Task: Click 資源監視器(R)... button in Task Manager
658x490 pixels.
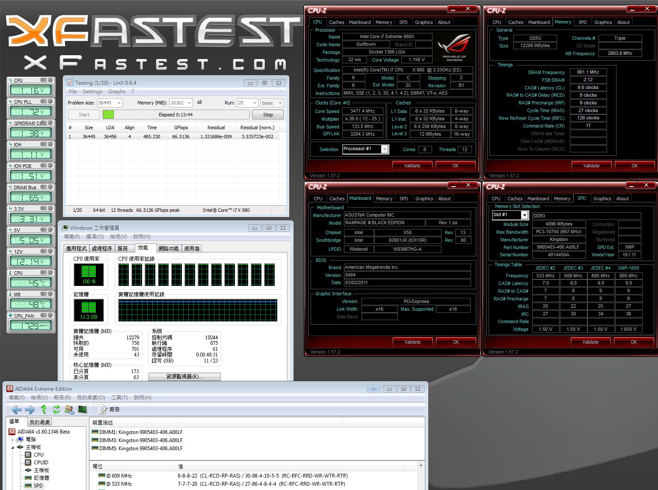Action: tap(184, 377)
